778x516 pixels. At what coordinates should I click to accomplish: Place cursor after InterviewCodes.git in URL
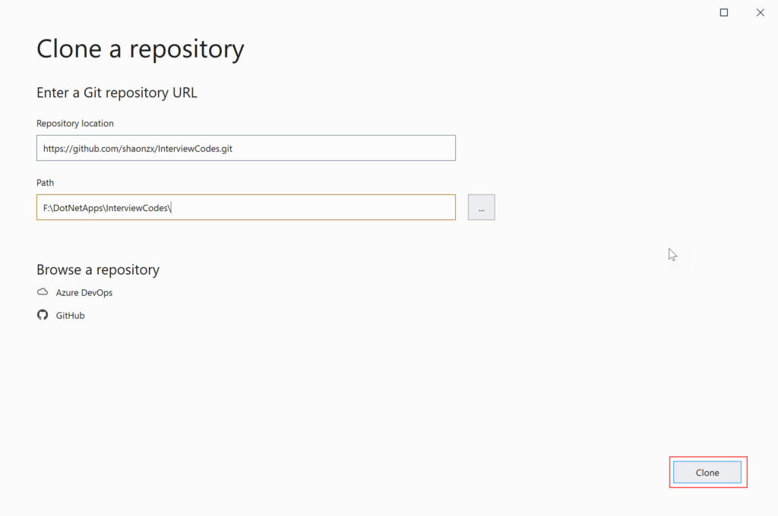pos(233,149)
